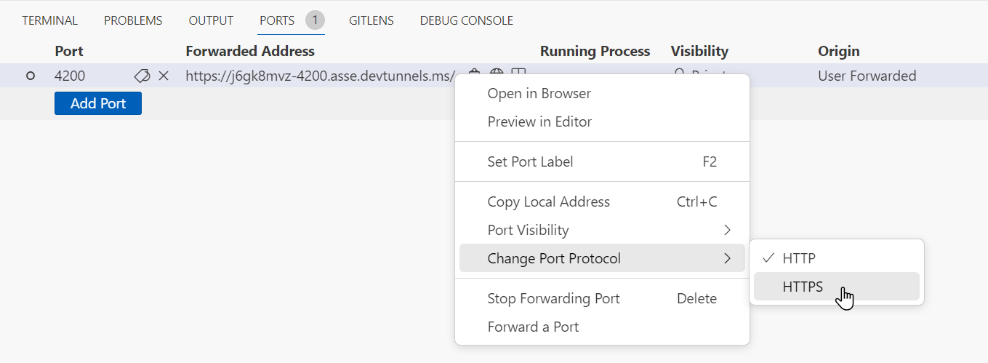
Task: Switch the port protocol to HTTPS
Action: pos(837,287)
